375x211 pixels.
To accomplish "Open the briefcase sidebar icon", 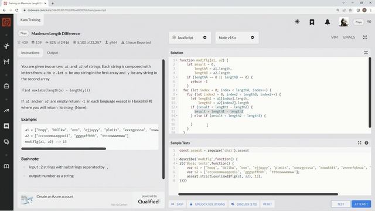I will click(x=6, y=86).
